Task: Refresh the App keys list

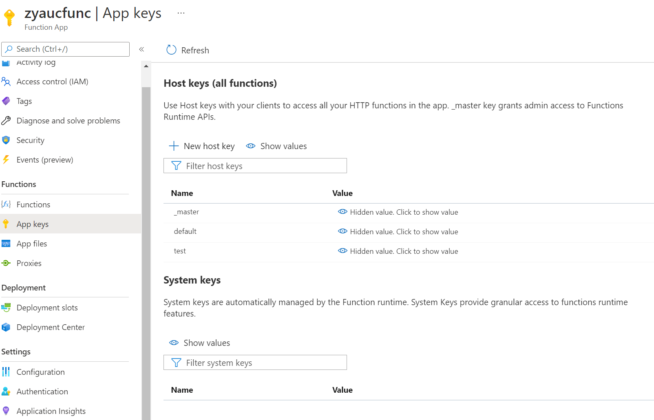Action: tap(187, 50)
